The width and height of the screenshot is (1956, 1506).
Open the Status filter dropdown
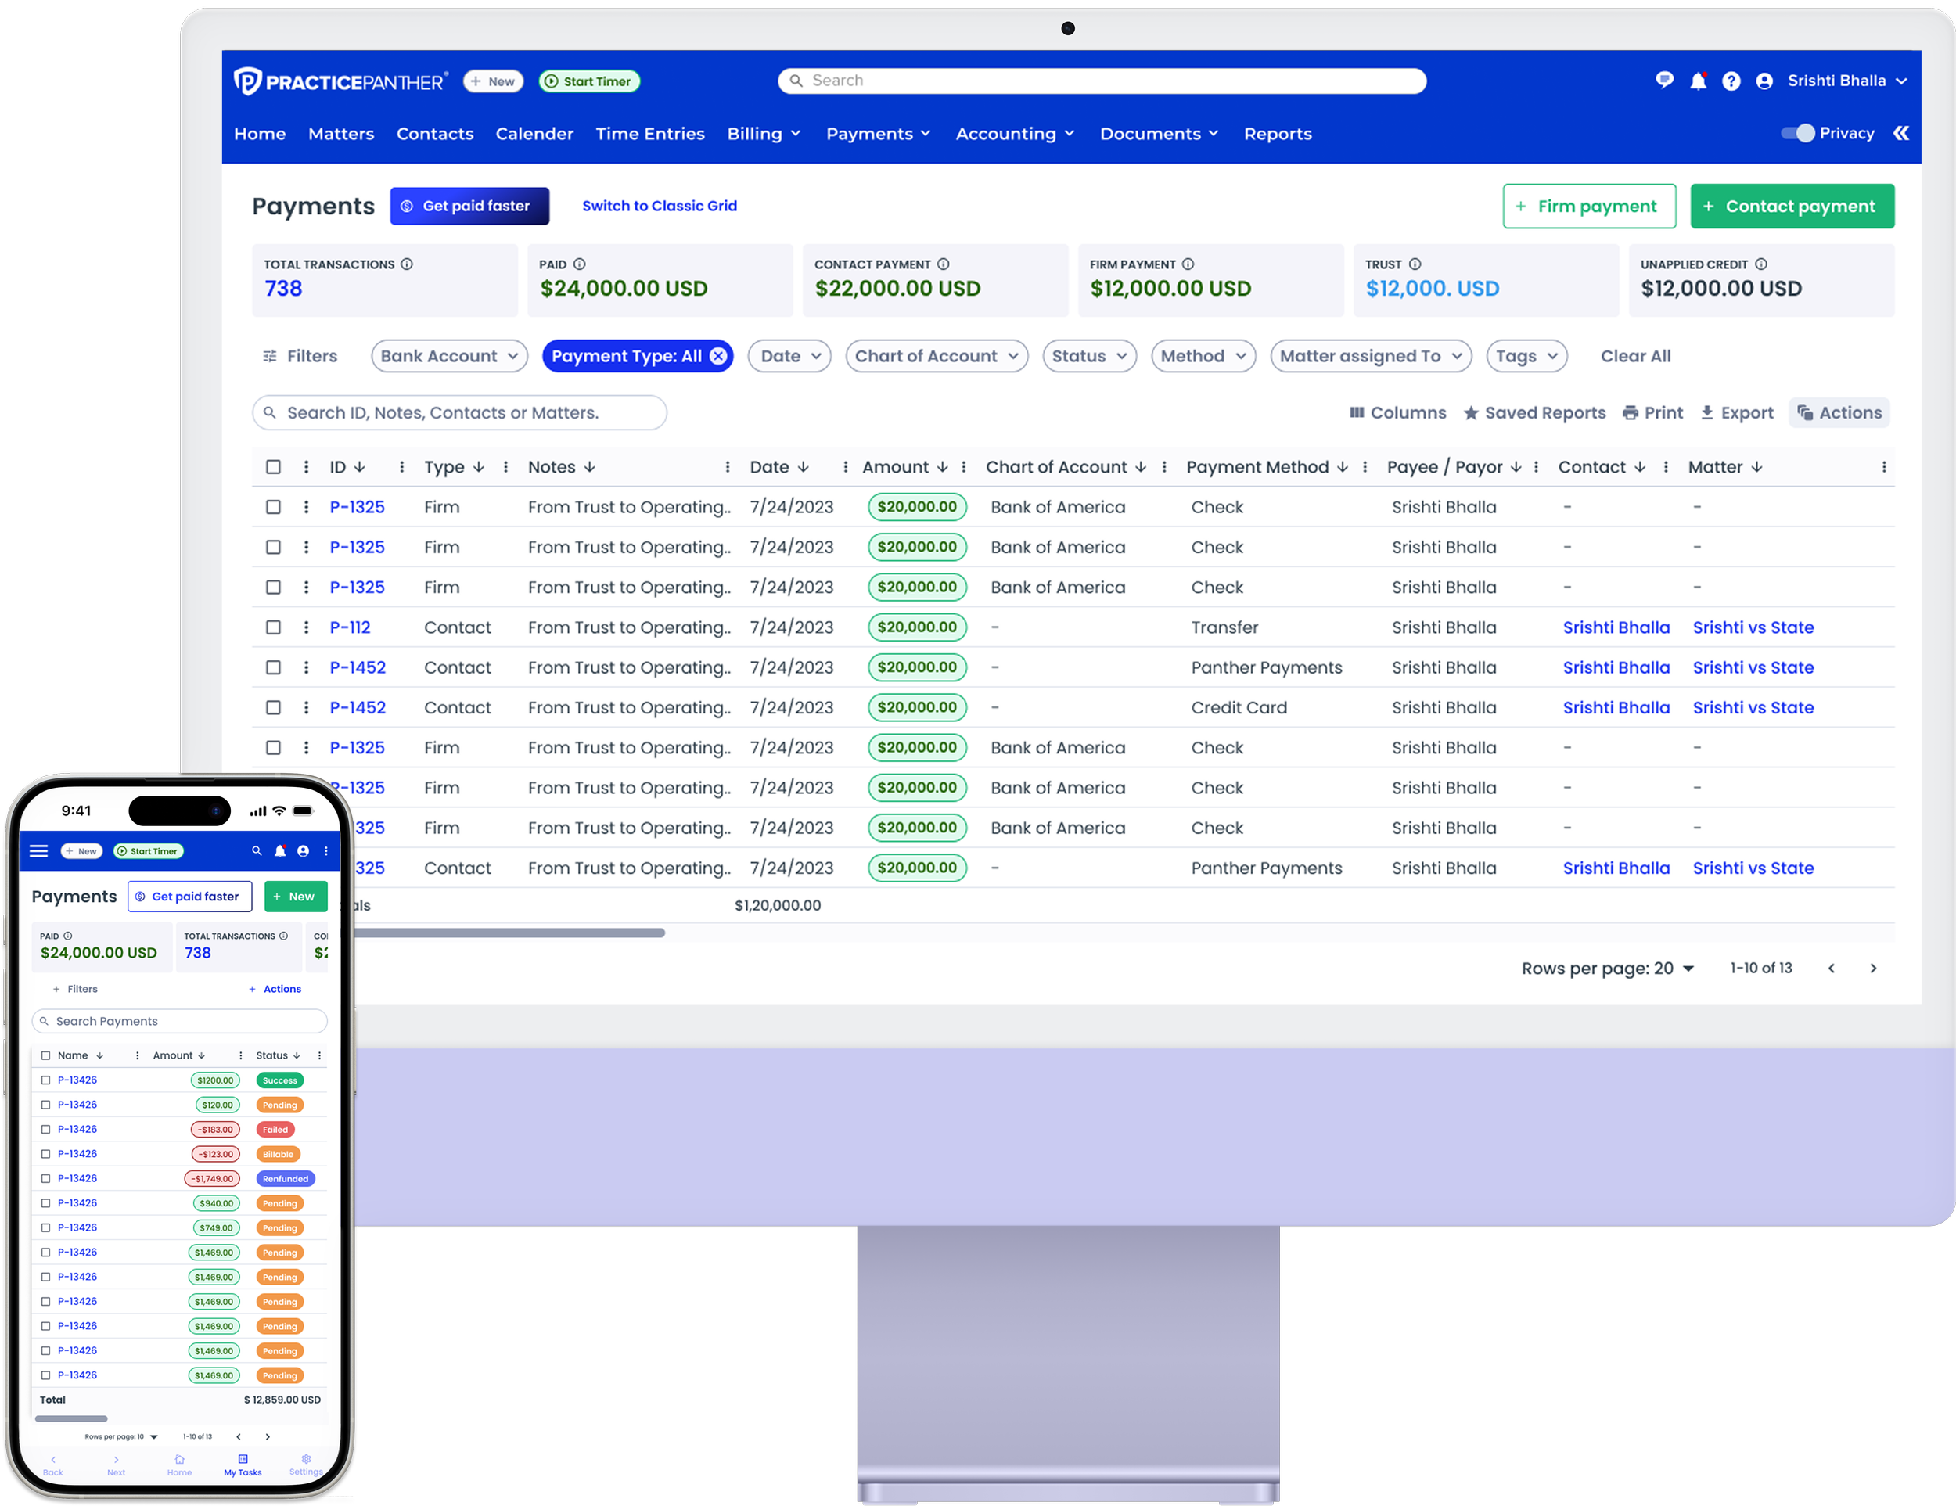1089,355
